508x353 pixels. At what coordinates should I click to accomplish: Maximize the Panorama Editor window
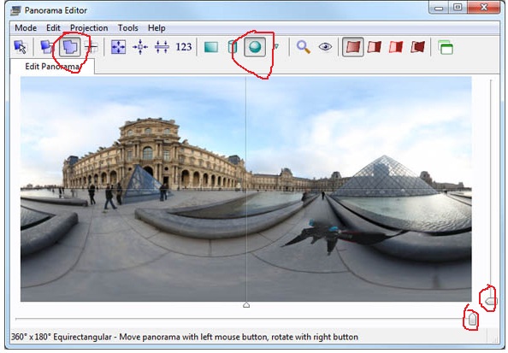[458, 8]
